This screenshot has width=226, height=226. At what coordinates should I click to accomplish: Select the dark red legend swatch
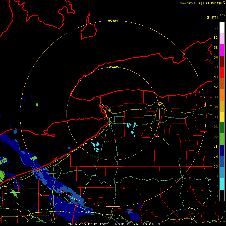click(x=222, y=61)
